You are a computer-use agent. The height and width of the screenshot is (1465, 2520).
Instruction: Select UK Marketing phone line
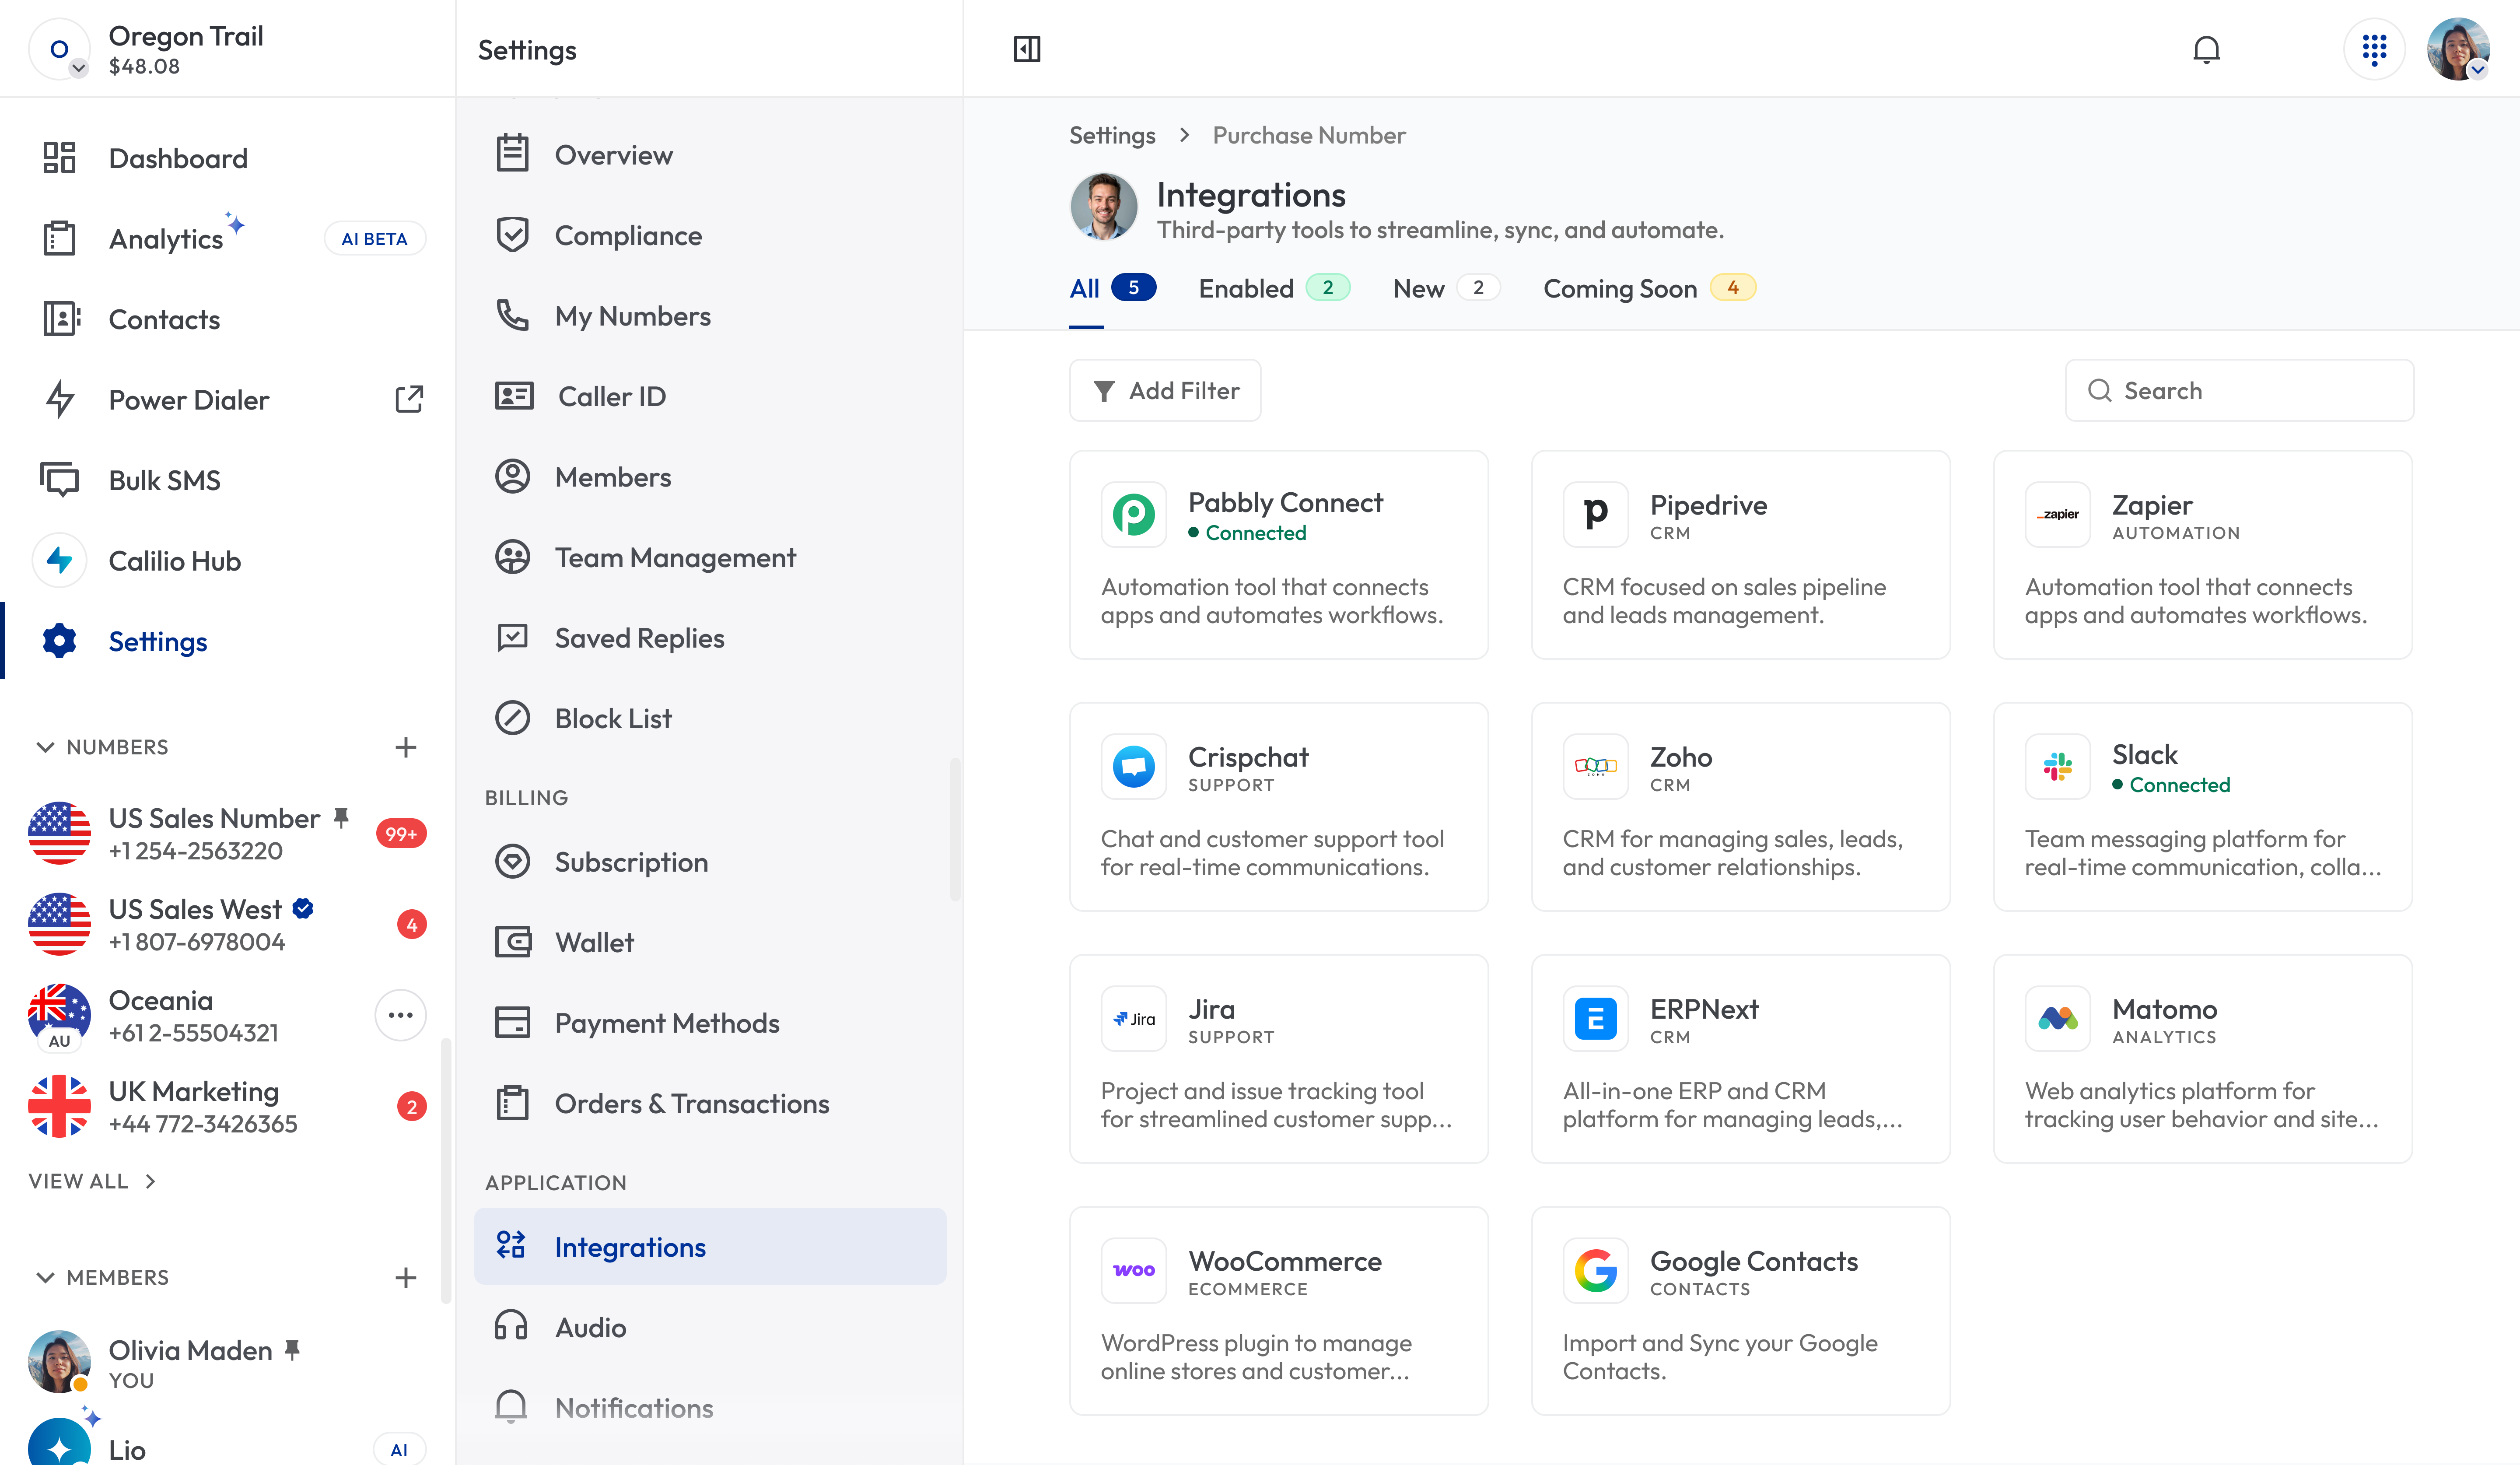228,1106
